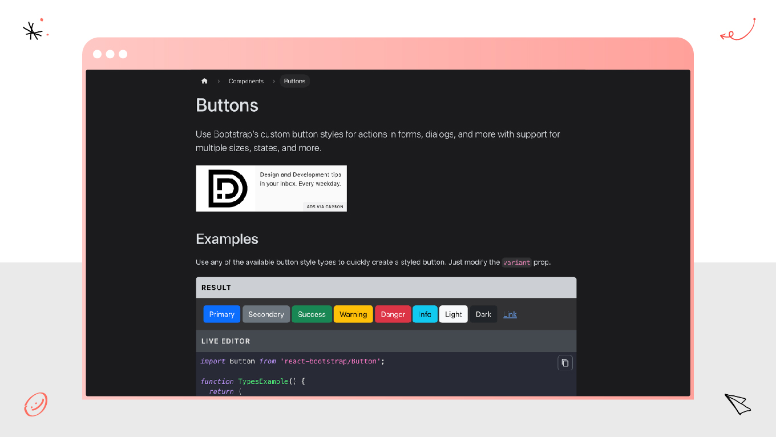Select the Light variant button
This screenshot has height=437, width=776.
[x=453, y=314]
